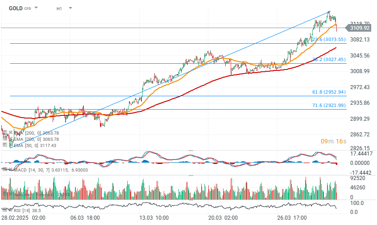
Task: Click the current price tag 3109.92
Action: point(360,28)
